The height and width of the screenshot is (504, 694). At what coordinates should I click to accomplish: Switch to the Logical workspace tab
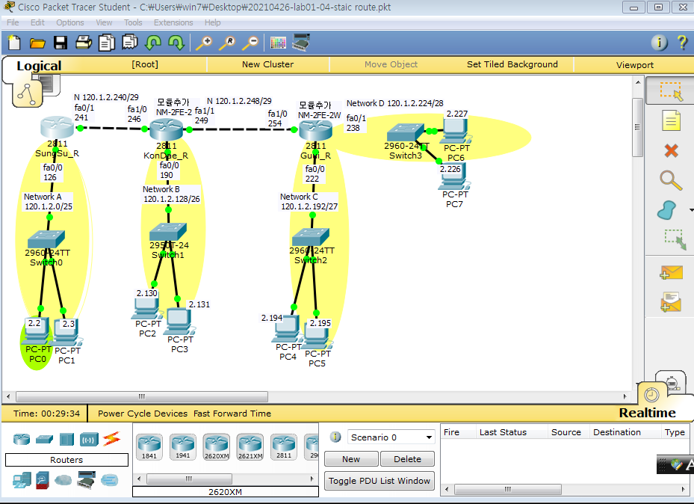(x=39, y=66)
